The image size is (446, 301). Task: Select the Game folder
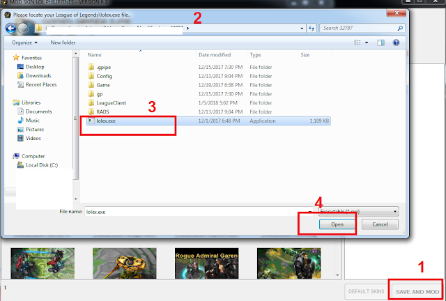tap(99, 85)
